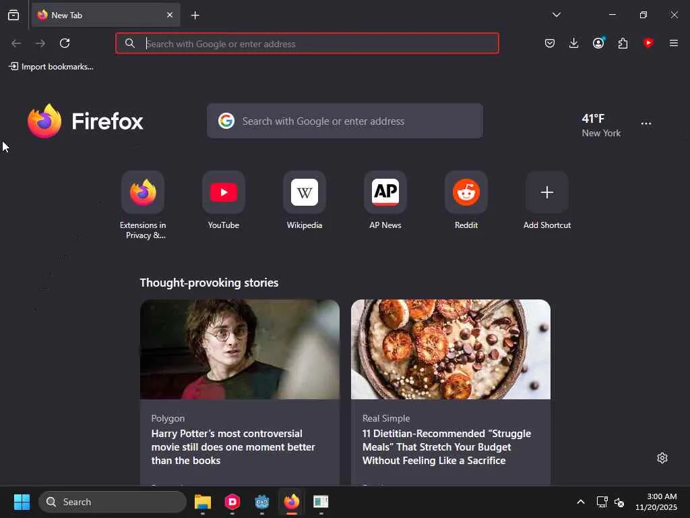Viewport: 690px width, 518px height.
Task: Open Firefox View from the tab bar icon
Action: (x=13, y=15)
